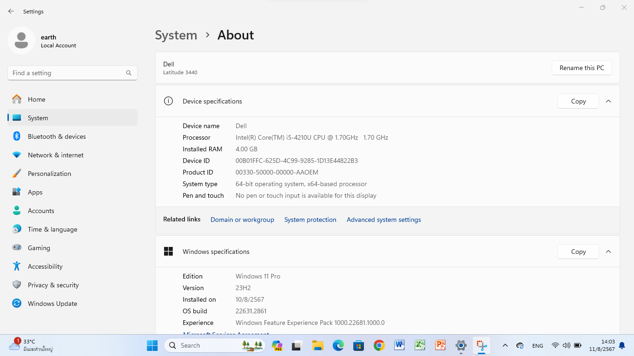Show hidden system tray icons
The height and width of the screenshot is (356, 634).
tap(505, 345)
